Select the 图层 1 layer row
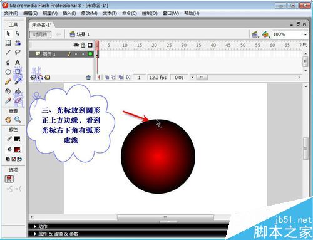Viewport: 313px width, 240px height. click(x=61, y=54)
